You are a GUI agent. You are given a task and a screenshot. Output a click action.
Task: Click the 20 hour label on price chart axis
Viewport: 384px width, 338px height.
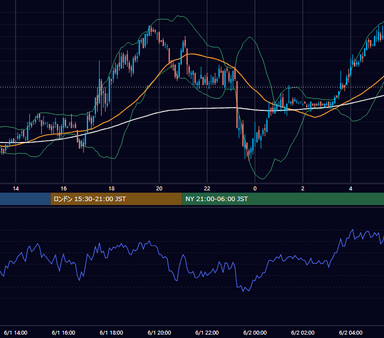(159, 189)
